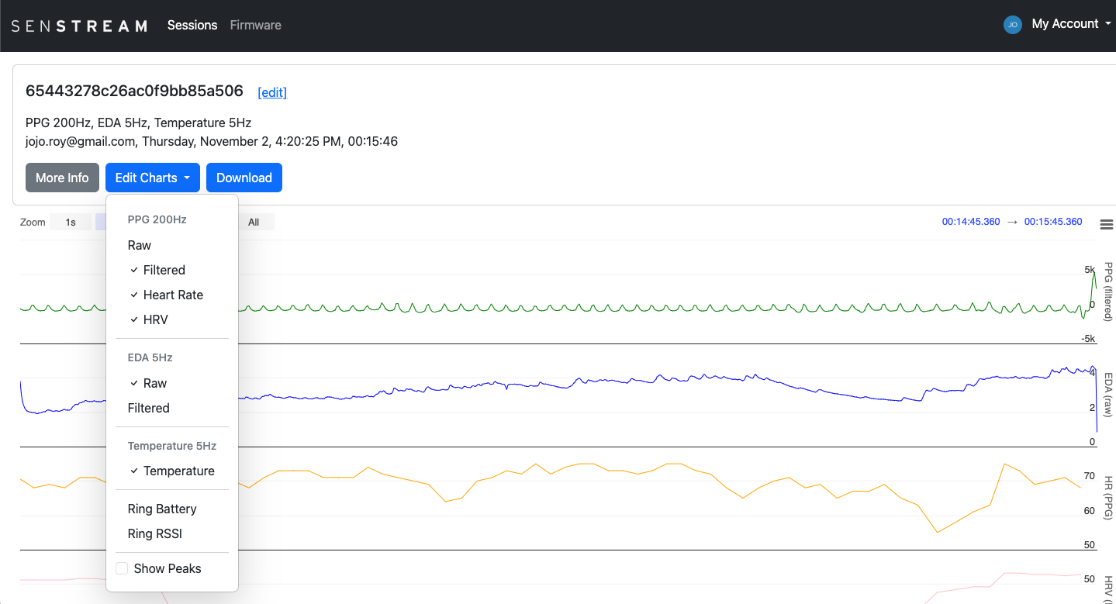Enable Filtered under EDA 5Hz
1116x604 pixels.
(148, 408)
